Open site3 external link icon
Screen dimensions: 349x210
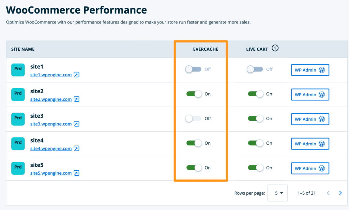pyautogui.click(x=77, y=124)
